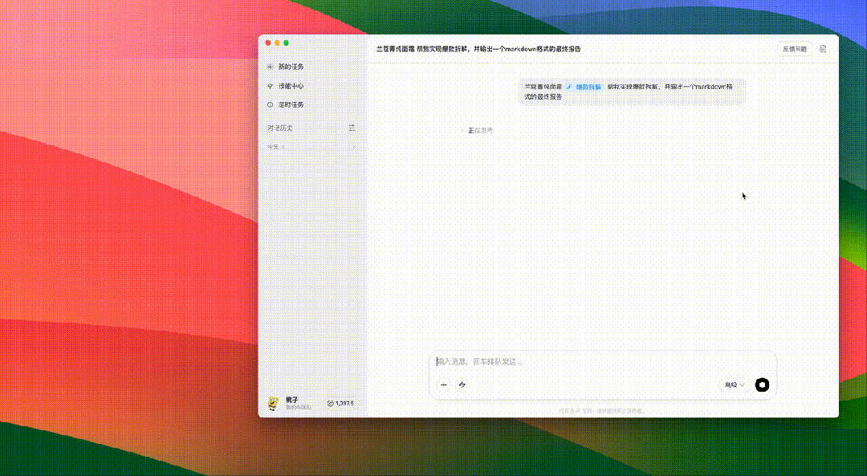
Task: Click the 爆款拆解 skill tag in message
Action: coord(584,87)
